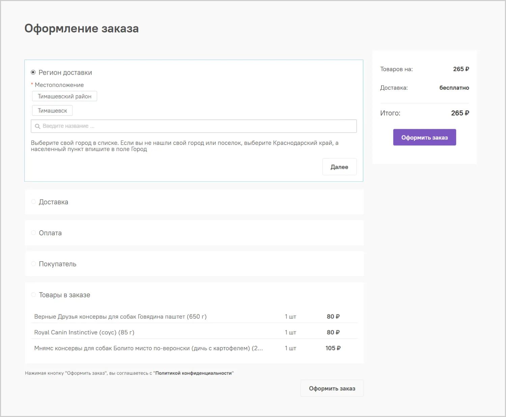Click the Далее button
Image resolution: width=506 pixels, height=417 pixels.
(x=339, y=167)
